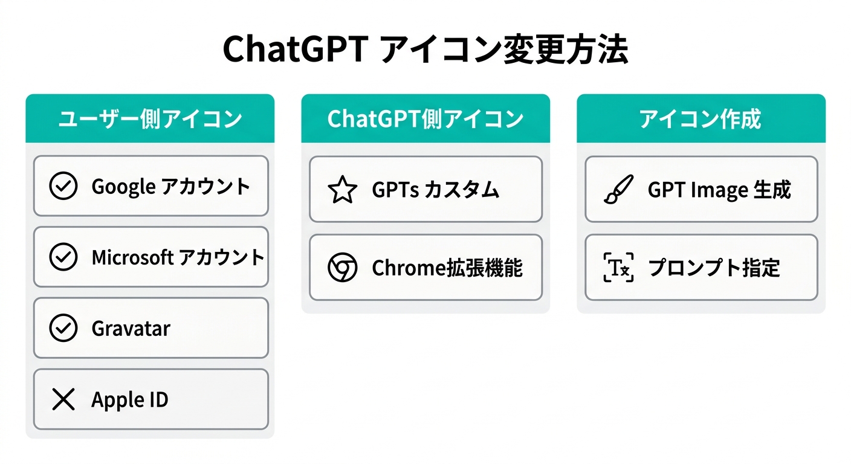851x464 pixels.
Task: Click the GPTs カスタム label
Action: tap(435, 190)
